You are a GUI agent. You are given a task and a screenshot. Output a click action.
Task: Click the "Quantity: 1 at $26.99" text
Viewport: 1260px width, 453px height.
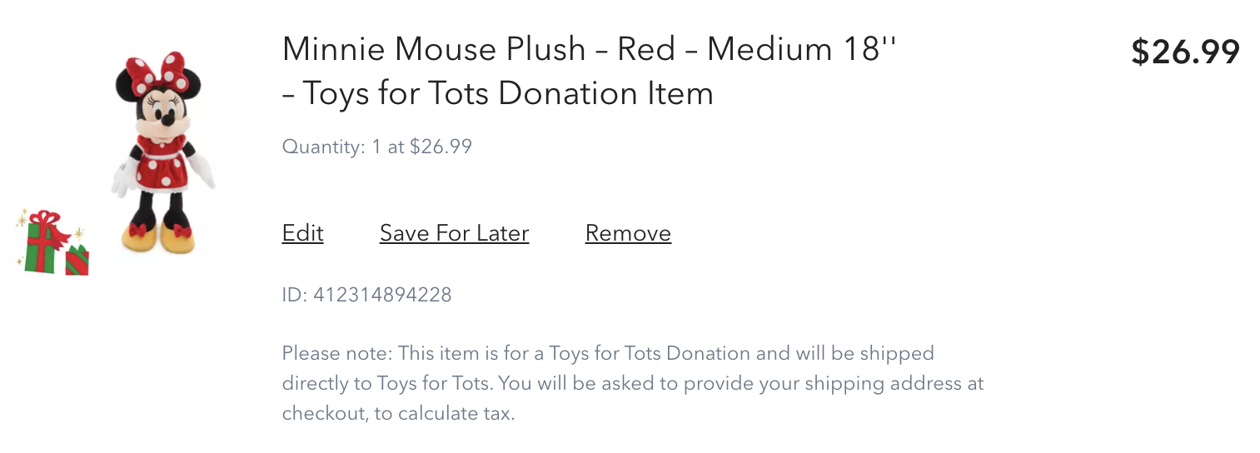tap(377, 147)
